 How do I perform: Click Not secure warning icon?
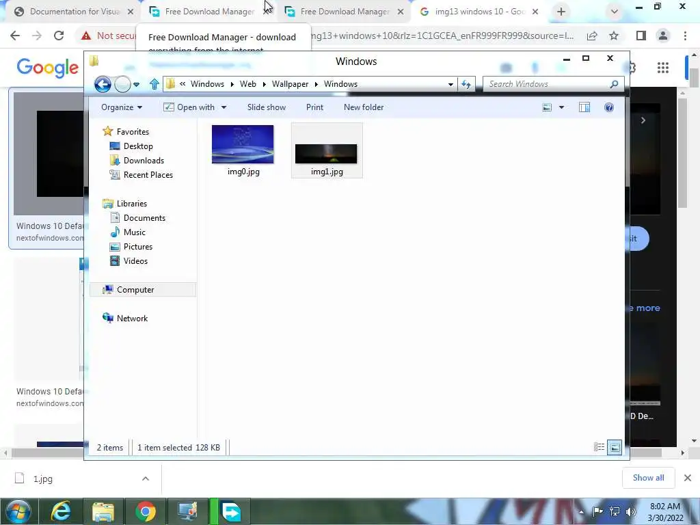[86, 36]
